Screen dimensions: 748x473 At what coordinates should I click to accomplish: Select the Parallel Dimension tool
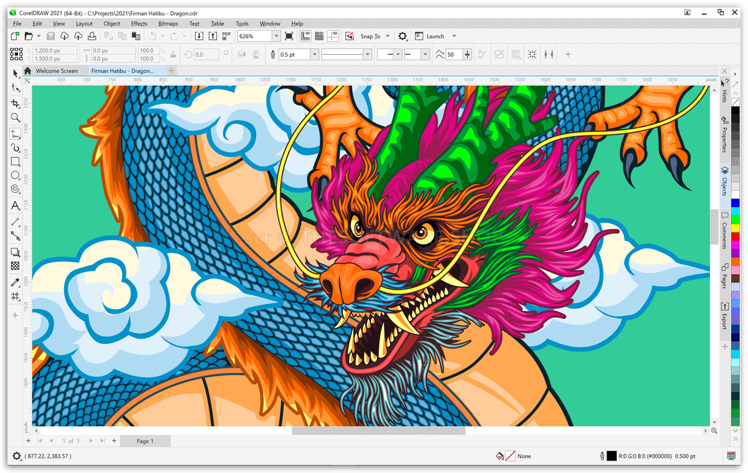[x=16, y=222]
